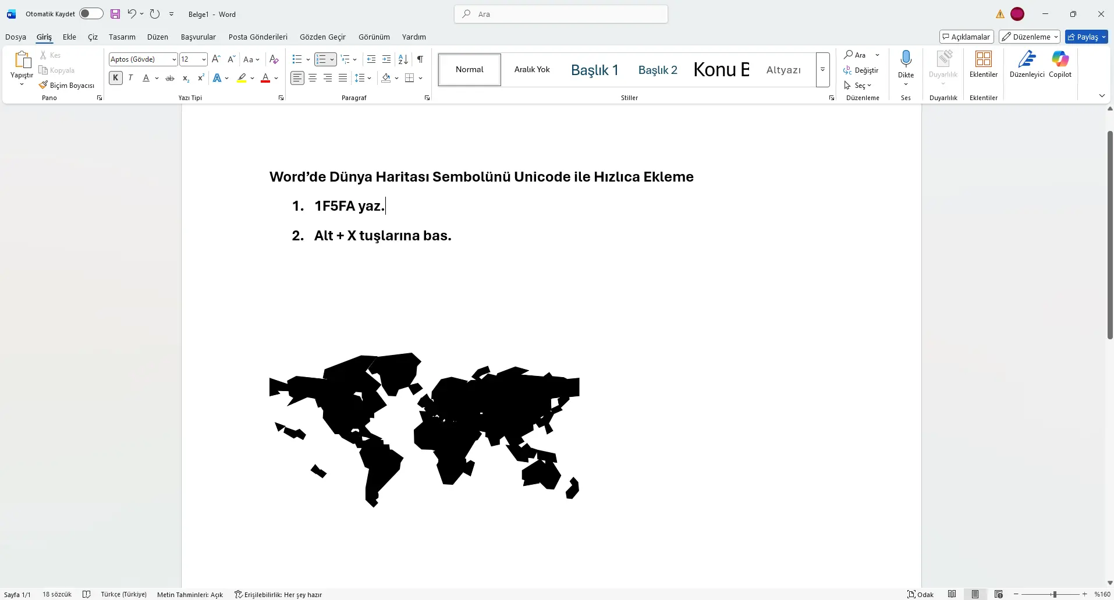Open the highlight color dropdown arrow
Screen dimensions: 1114x600
[x=252, y=78]
